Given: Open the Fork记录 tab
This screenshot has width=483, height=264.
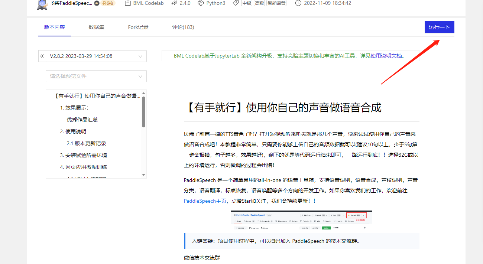Looking at the screenshot, I should point(138,27).
